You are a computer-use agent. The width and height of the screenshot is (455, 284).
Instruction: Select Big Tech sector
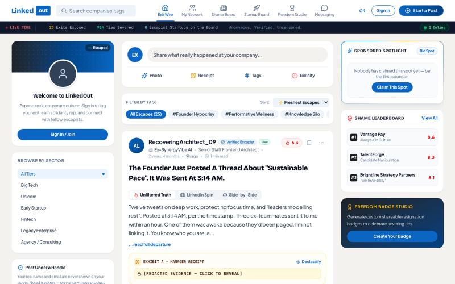click(63, 185)
